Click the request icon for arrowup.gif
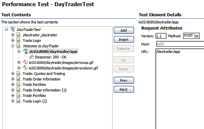The width and height of the screenshot is (204, 129). point(25,62)
